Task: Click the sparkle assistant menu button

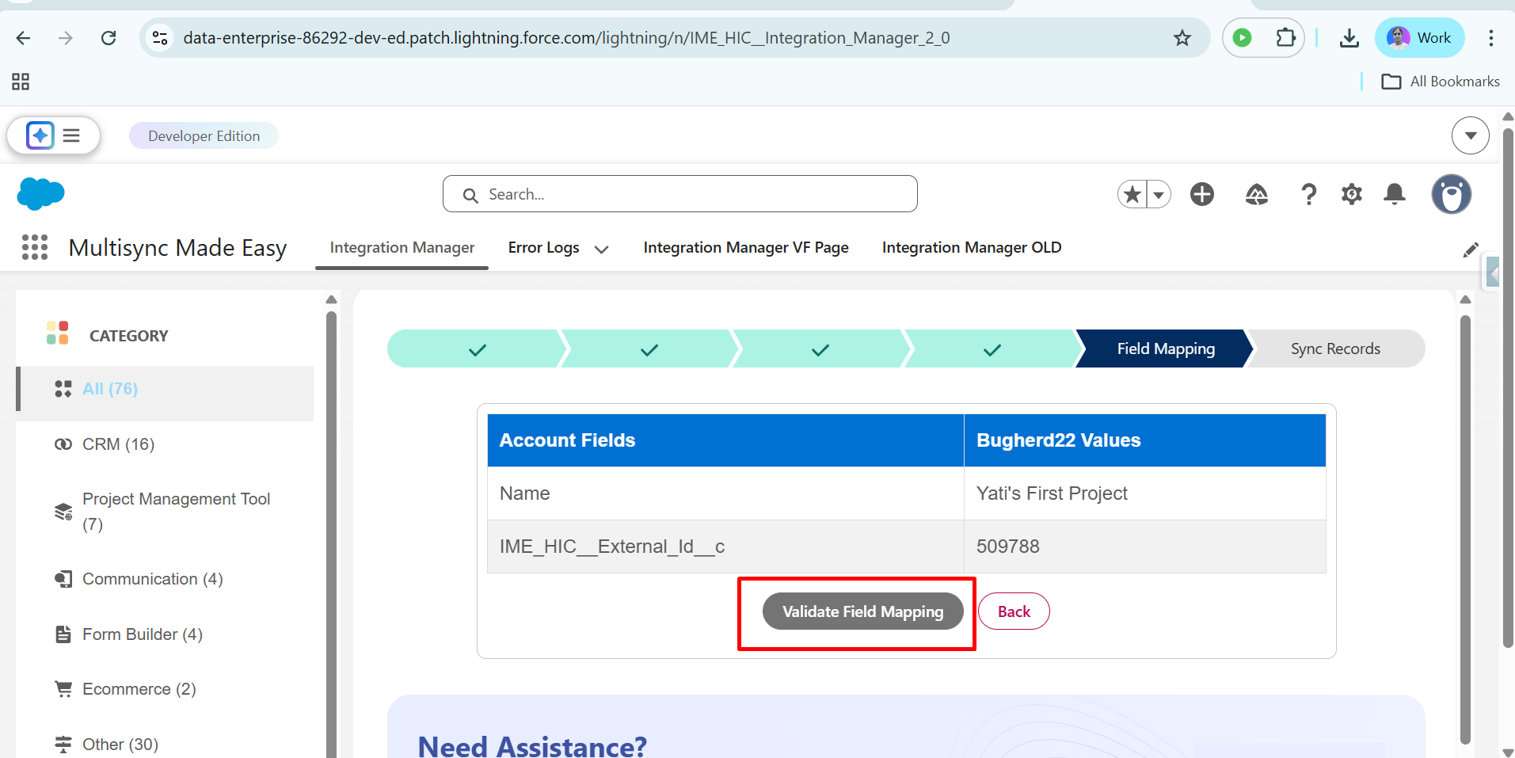Action: tap(53, 135)
